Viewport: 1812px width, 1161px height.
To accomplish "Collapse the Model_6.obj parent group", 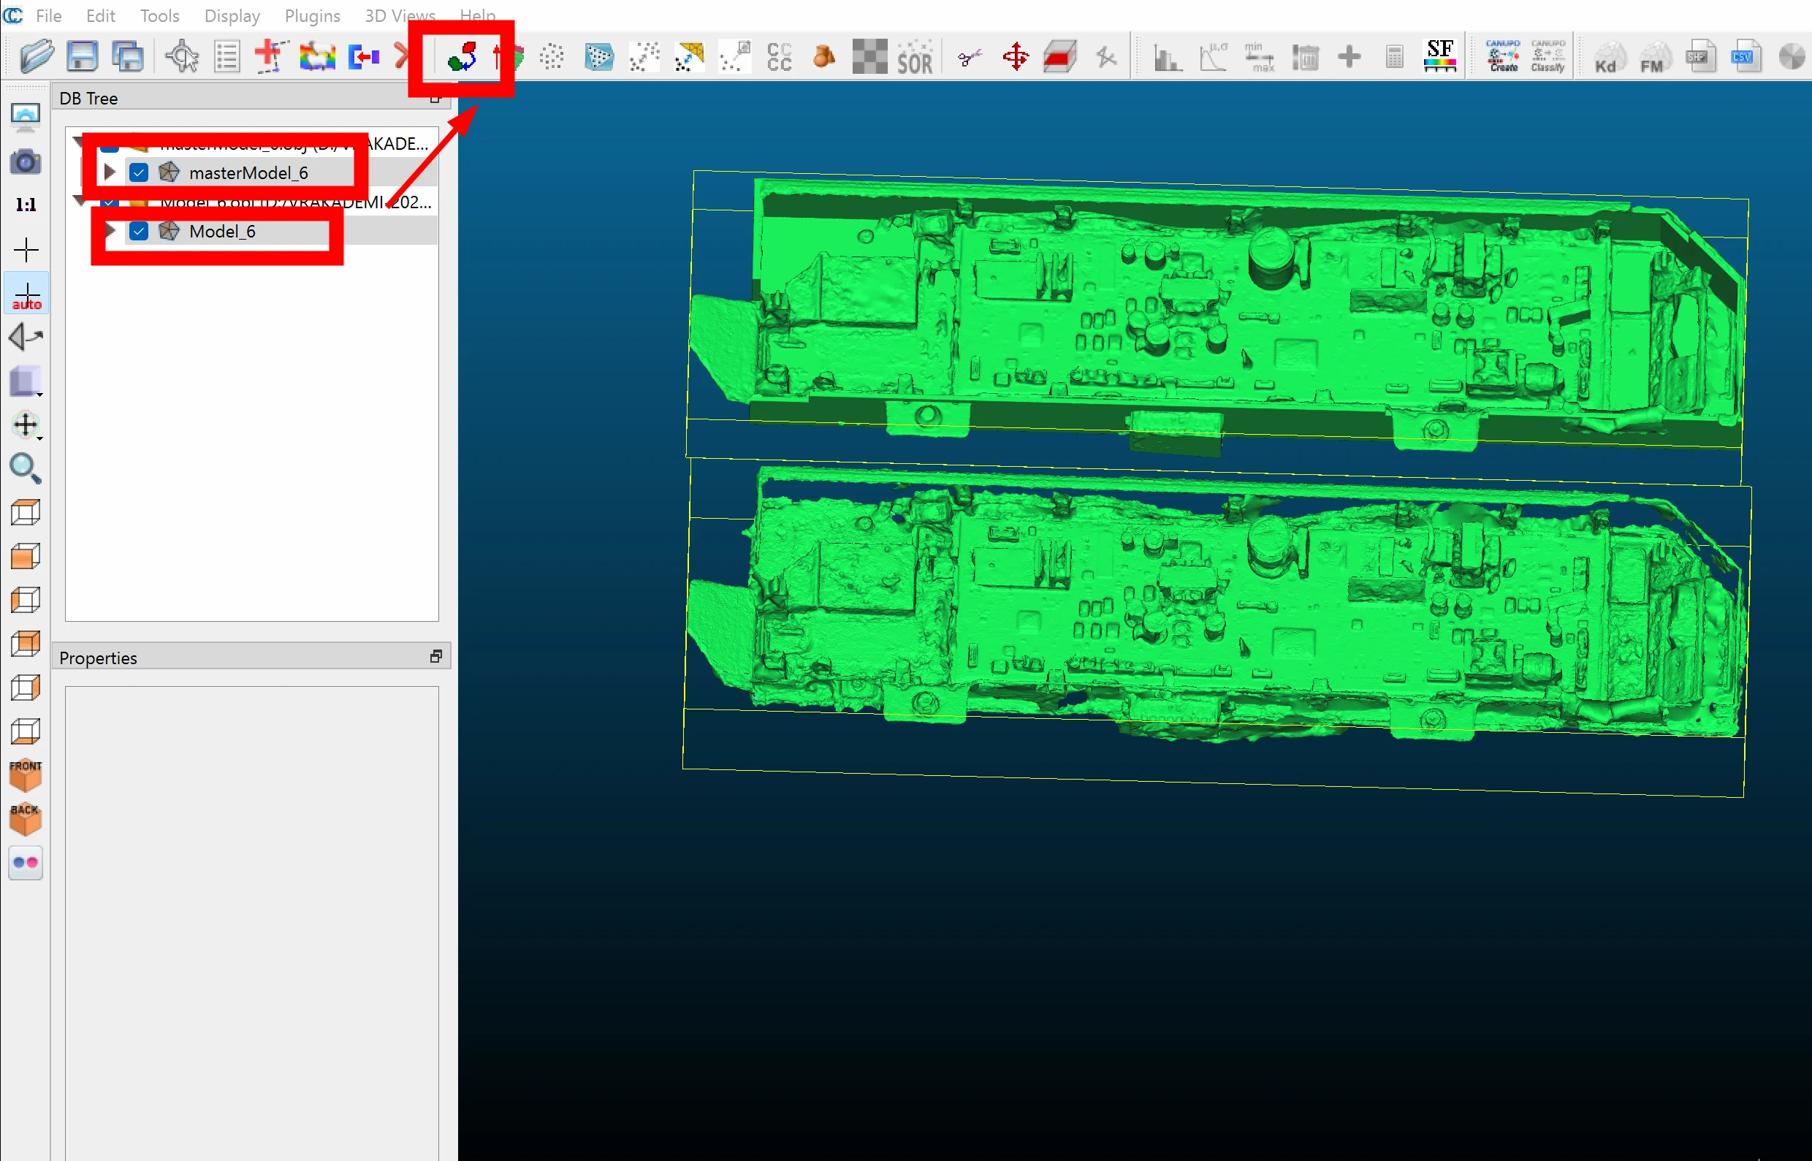I will click(79, 201).
